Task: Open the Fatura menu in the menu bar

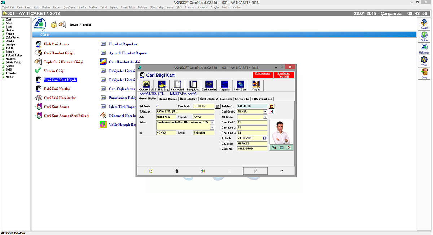Action: tap(57, 7)
